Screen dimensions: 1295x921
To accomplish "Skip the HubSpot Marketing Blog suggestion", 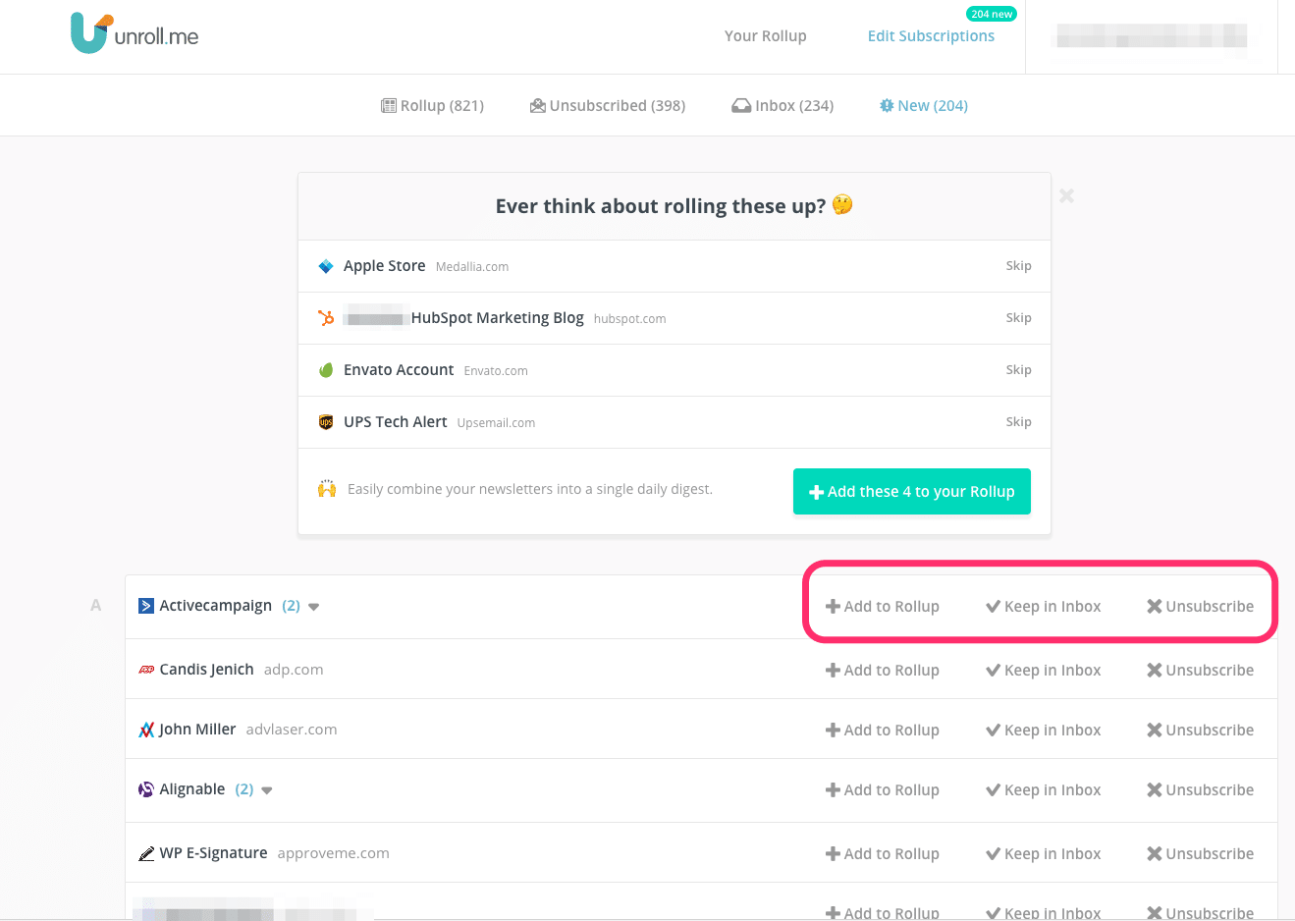I will coord(1018,318).
